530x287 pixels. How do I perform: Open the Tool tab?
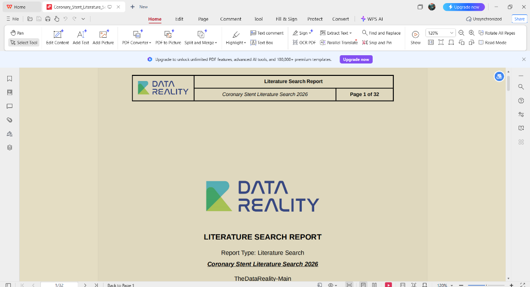(258, 19)
